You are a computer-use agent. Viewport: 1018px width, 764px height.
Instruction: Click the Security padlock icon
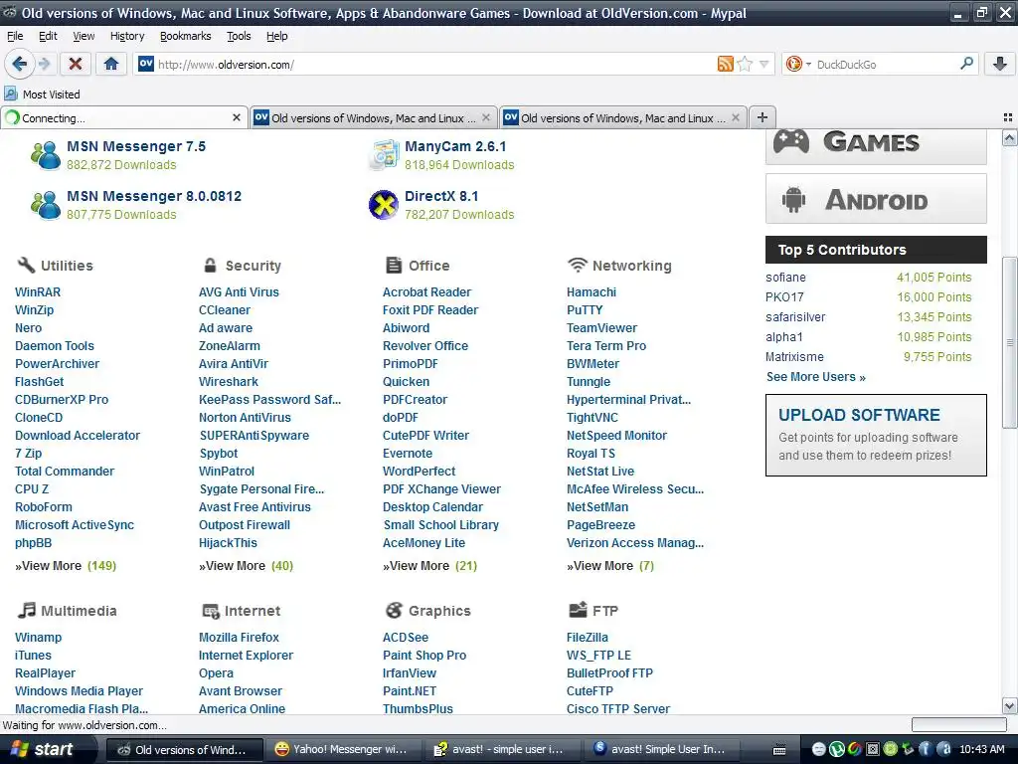click(210, 265)
